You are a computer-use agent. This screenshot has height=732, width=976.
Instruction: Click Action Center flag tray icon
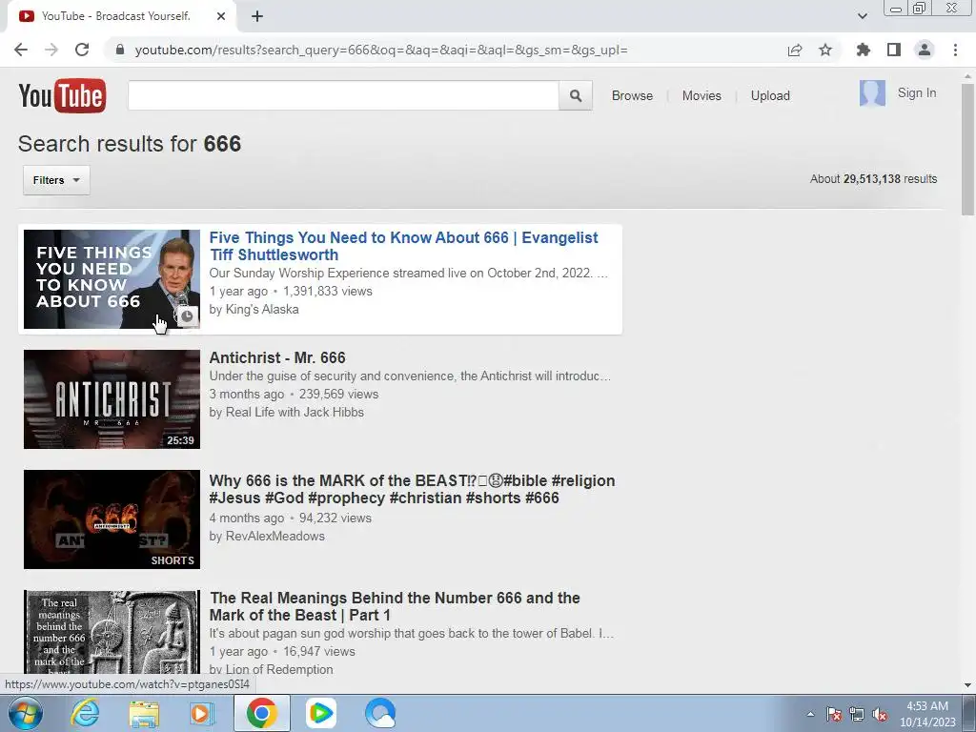(834, 715)
